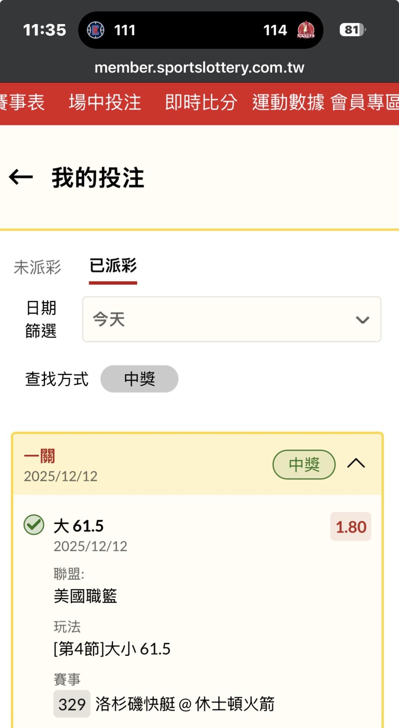Click the green check mark beside 大 61.5
The height and width of the screenshot is (728, 399).
pos(34,525)
